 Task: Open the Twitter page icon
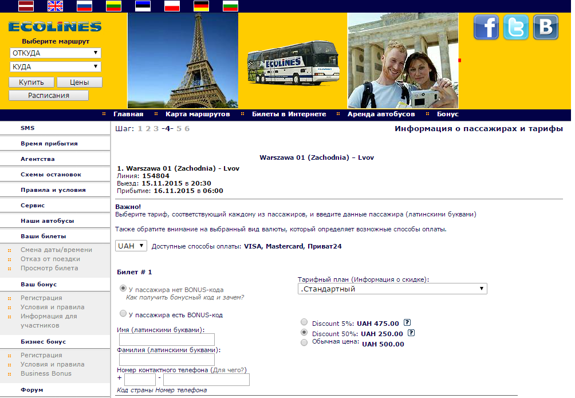(x=516, y=27)
